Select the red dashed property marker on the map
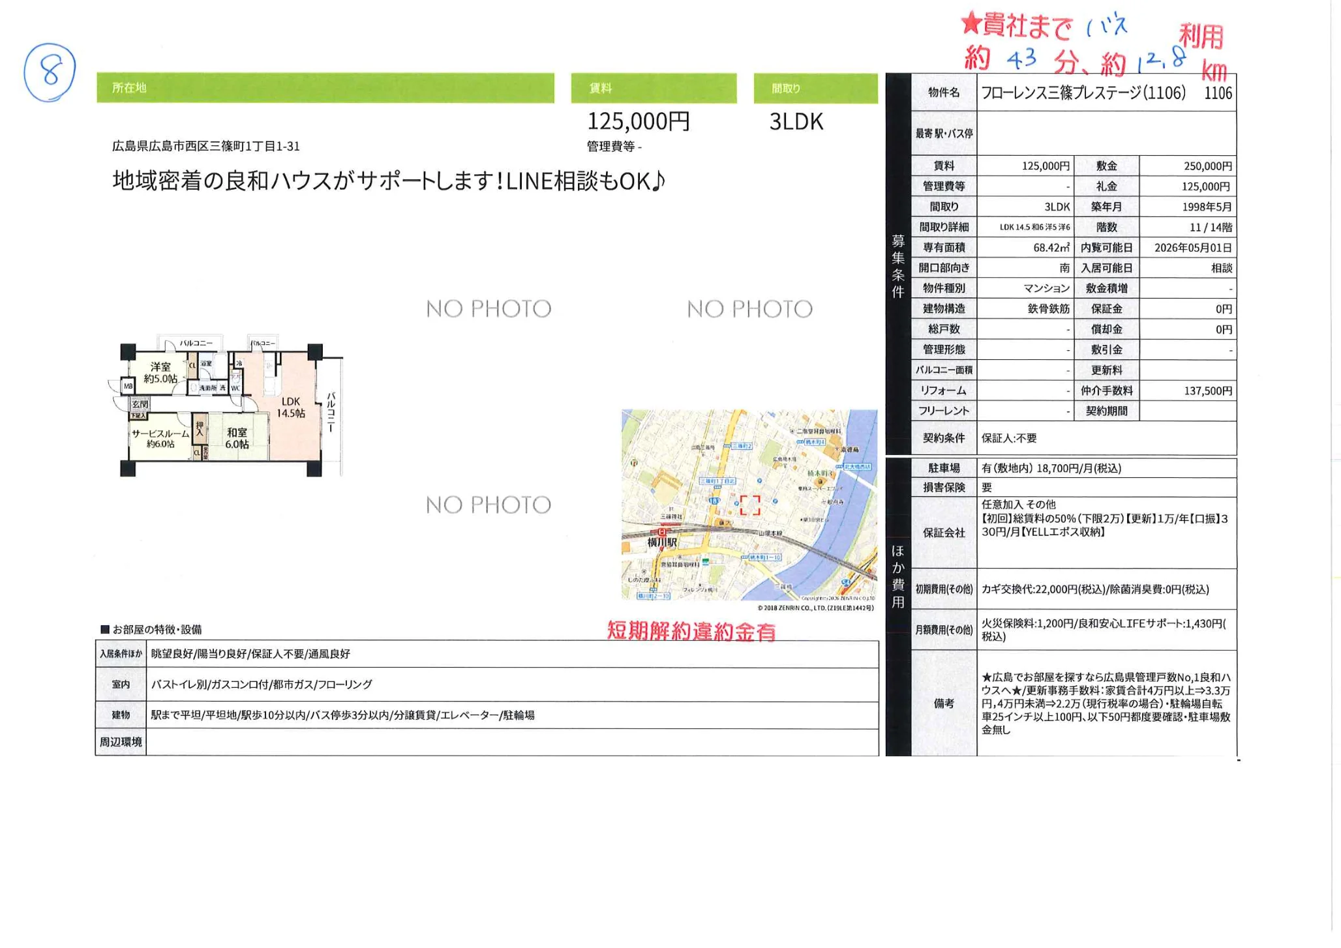 pyautogui.click(x=750, y=506)
